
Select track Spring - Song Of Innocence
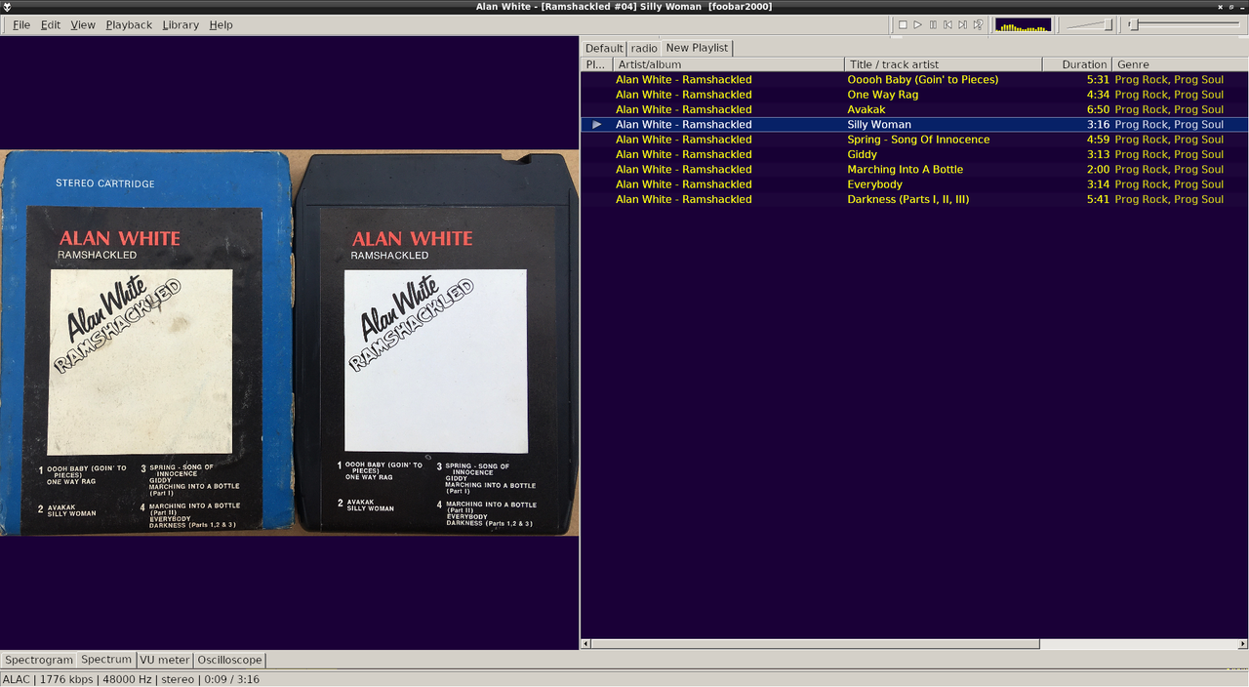coord(914,140)
